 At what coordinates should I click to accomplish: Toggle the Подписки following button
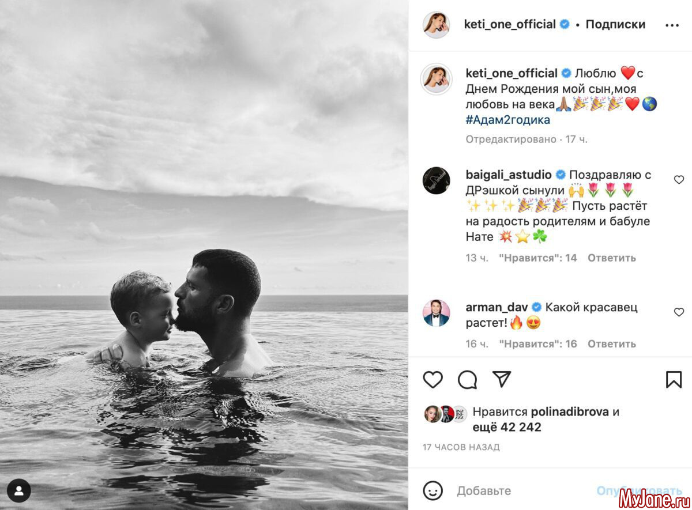(615, 24)
